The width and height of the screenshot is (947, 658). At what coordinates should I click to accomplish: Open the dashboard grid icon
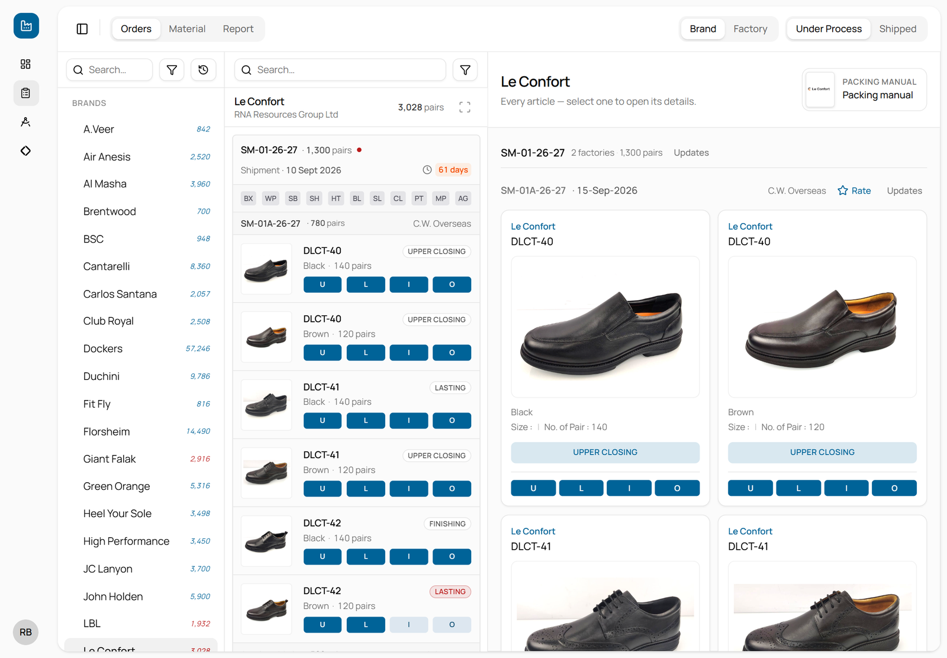coord(25,64)
